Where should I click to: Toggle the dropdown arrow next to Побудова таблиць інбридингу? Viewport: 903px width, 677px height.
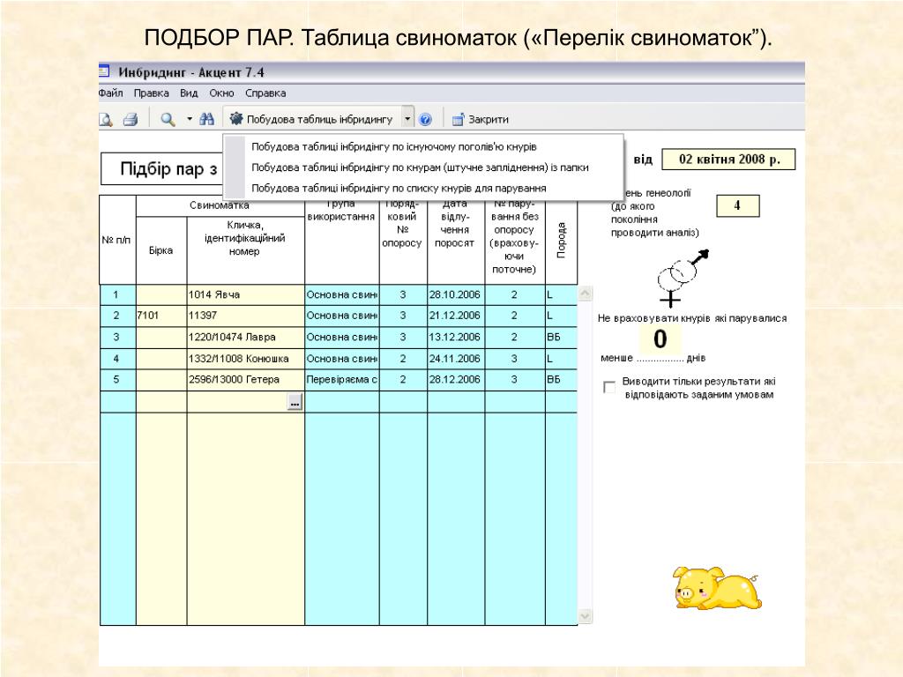(x=407, y=119)
